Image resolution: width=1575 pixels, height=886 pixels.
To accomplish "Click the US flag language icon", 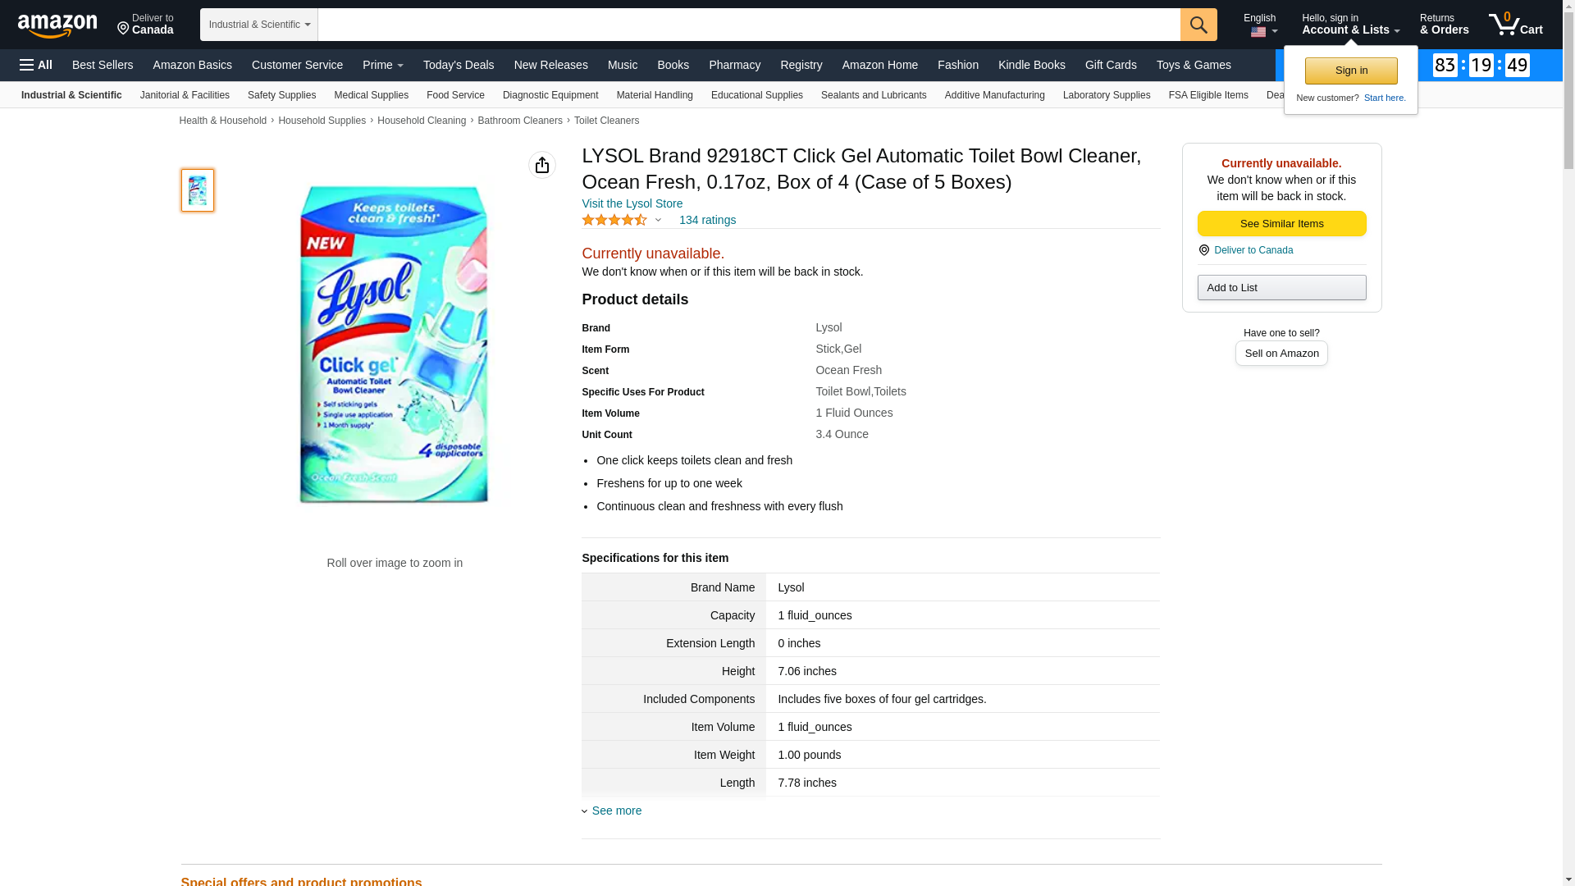I will 1258,32.
